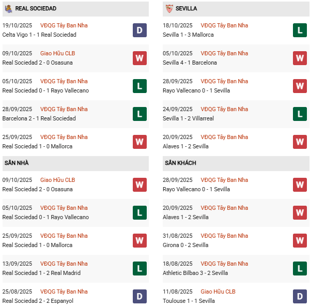Open the SÂN NHÀ home matches header
The image size is (310, 307).
(16, 163)
